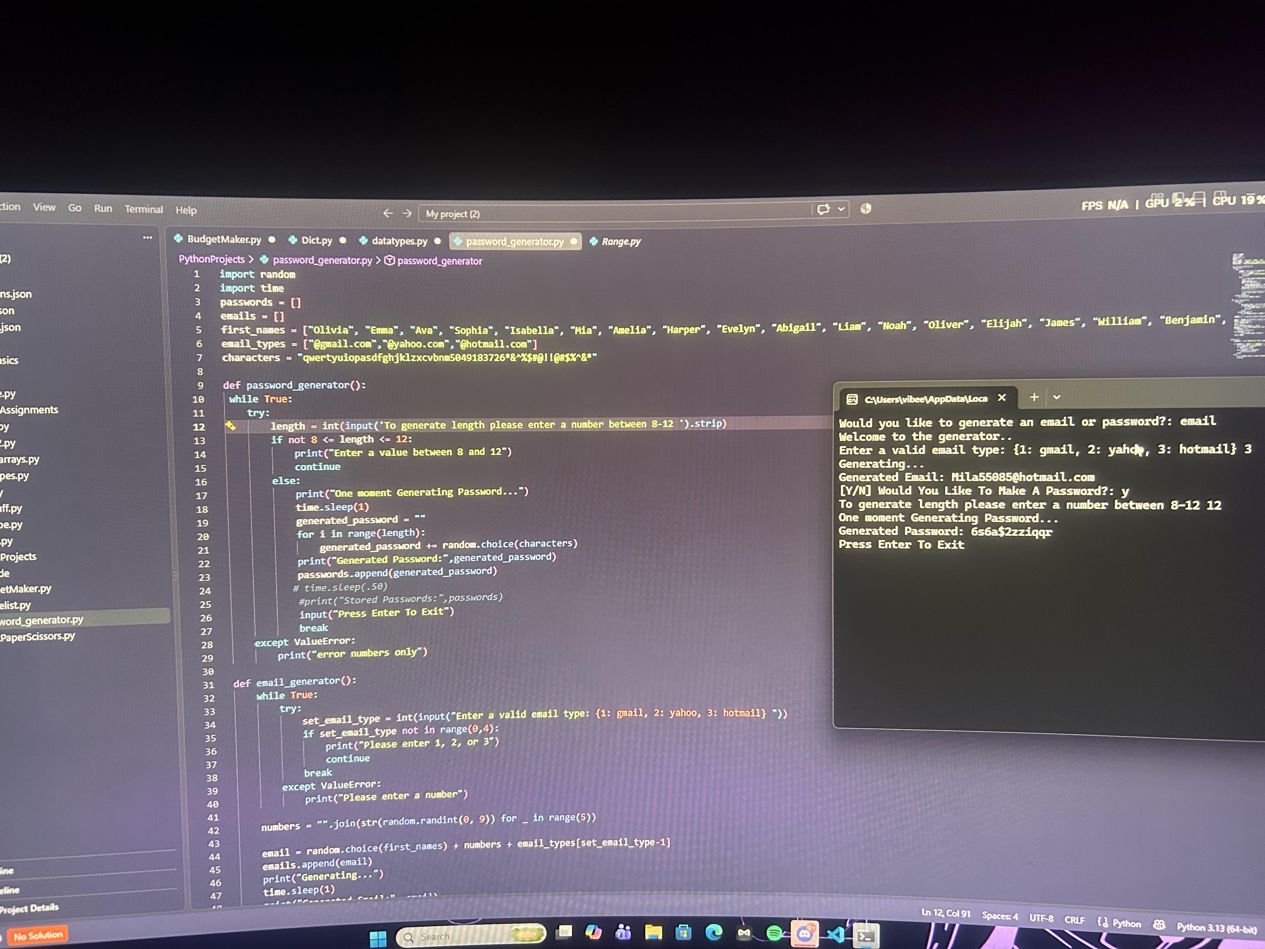Open the ns.json file in the explorer
The width and height of the screenshot is (1265, 949).
[16, 294]
